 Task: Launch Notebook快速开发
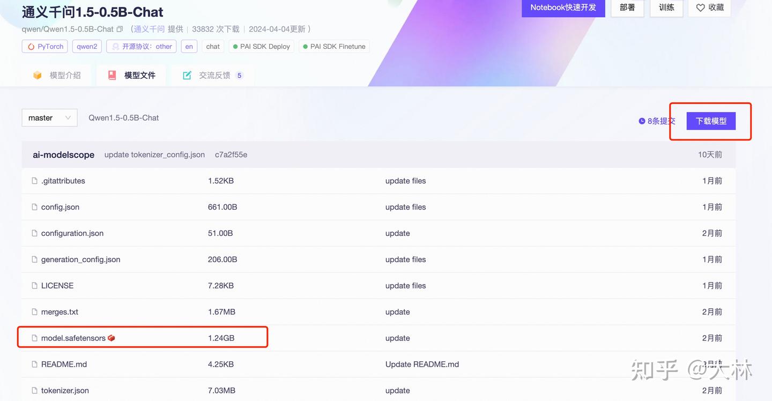563,8
